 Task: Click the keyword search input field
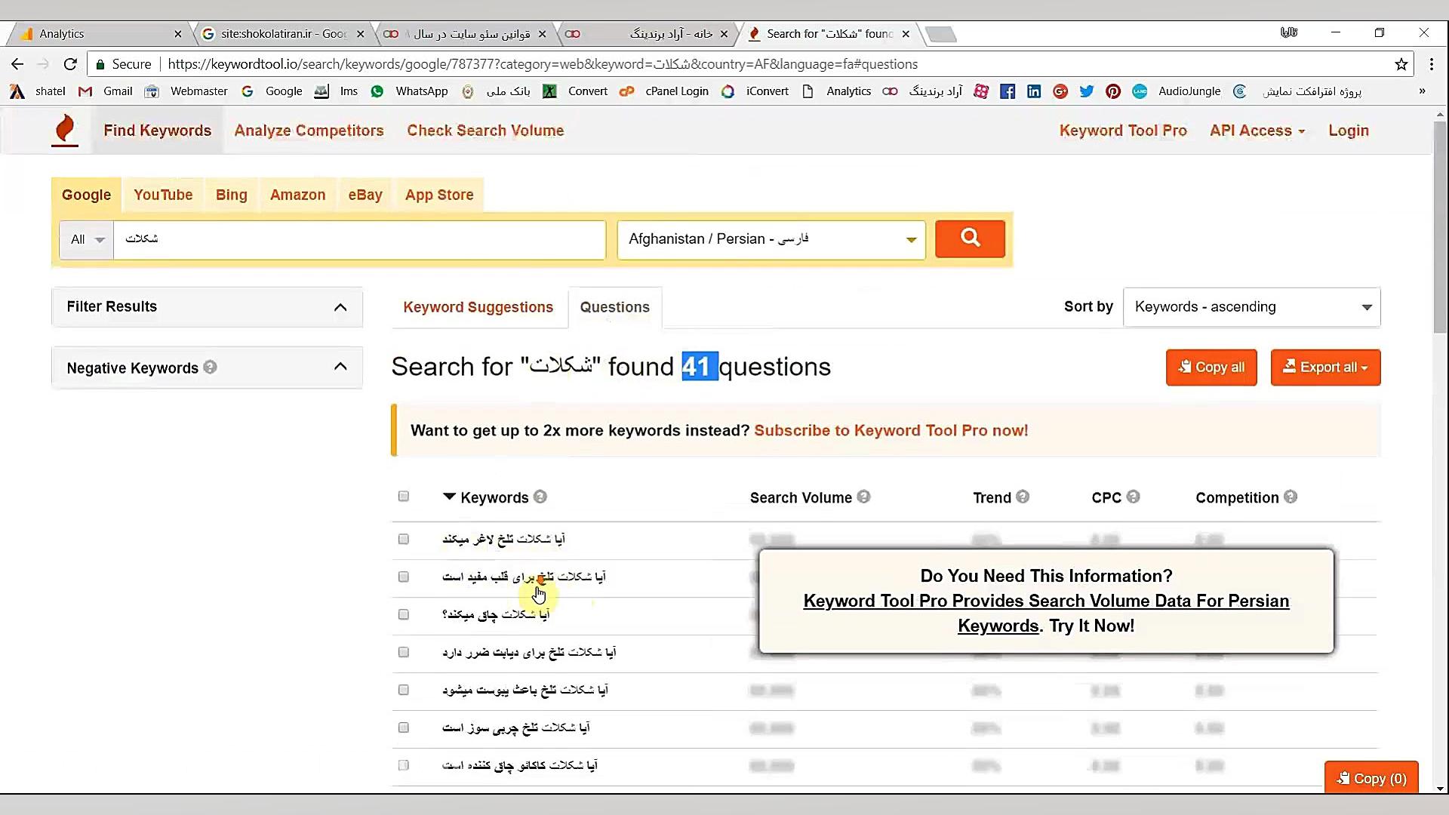(x=359, y=239)
